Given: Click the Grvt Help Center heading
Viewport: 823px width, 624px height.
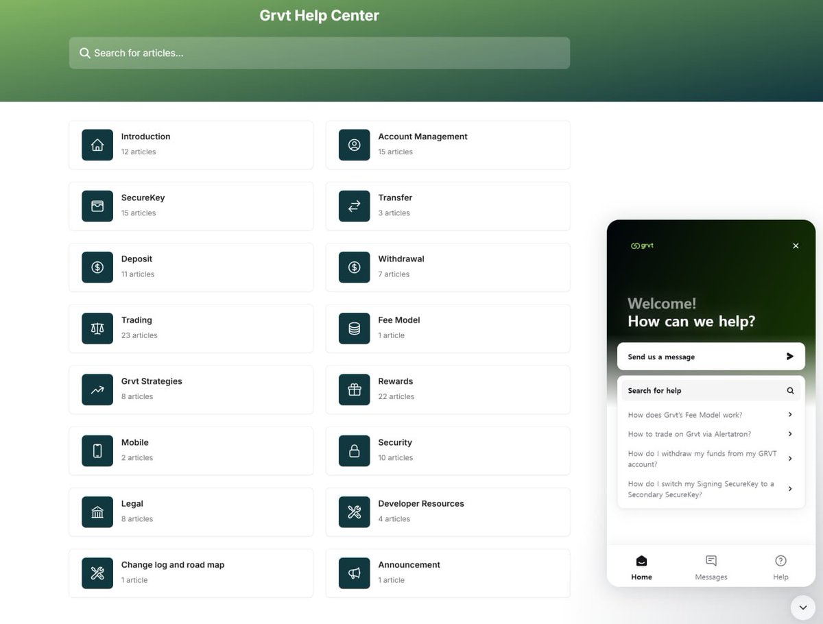Looking at the screenshot, I should (x=319, y=15).
